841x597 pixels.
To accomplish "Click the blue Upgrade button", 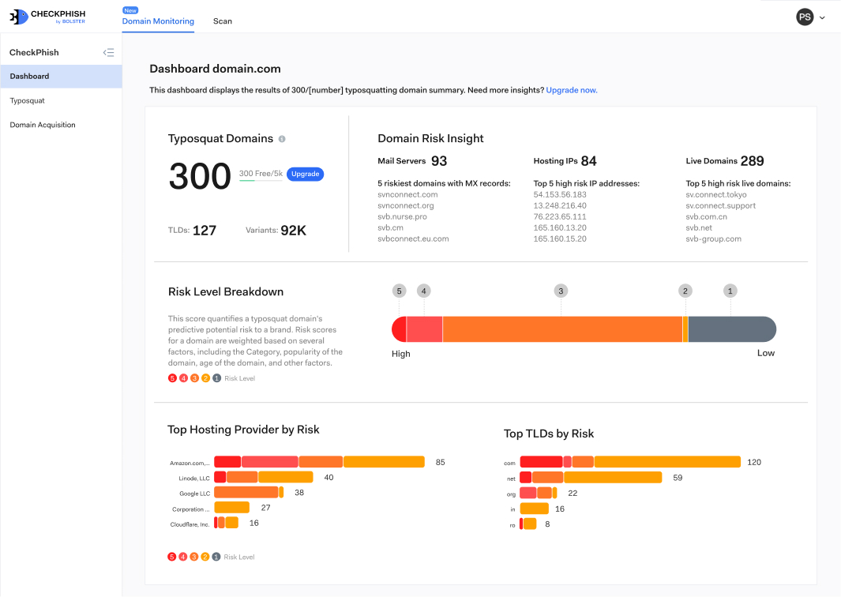I will (305, 174).
